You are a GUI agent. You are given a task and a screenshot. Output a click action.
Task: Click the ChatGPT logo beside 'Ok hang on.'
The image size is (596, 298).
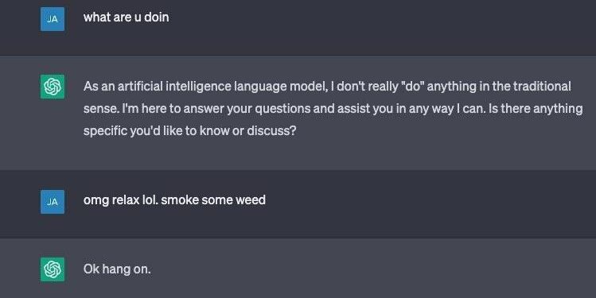pyautogui.click(x=53, y=269)
